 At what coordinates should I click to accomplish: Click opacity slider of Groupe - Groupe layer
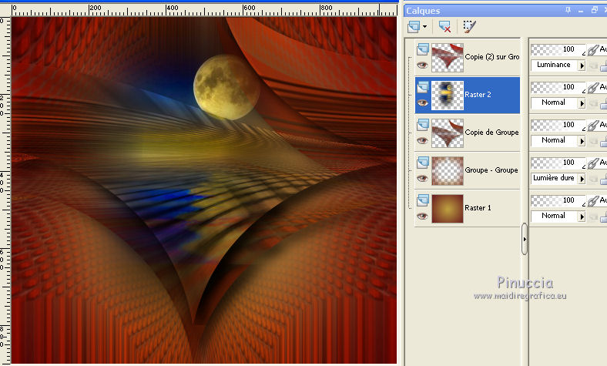558,163
